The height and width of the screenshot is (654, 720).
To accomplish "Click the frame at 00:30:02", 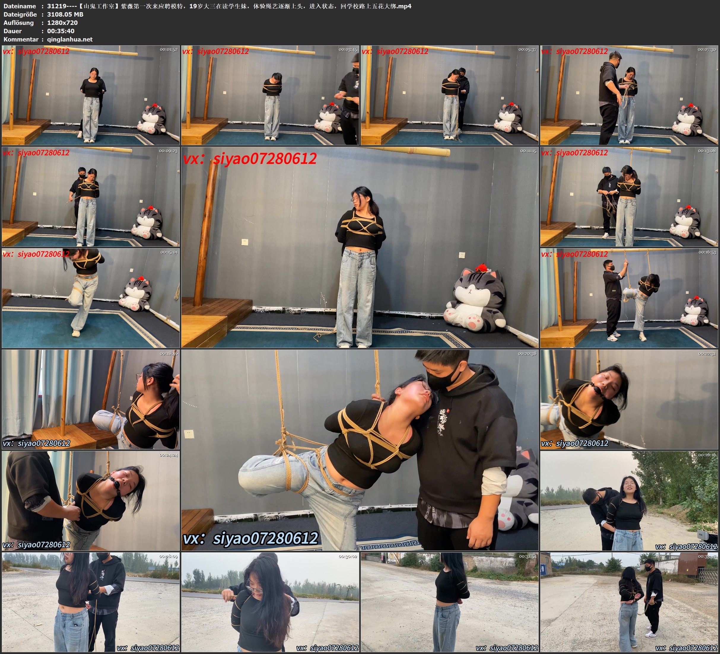I will (270, 602).
